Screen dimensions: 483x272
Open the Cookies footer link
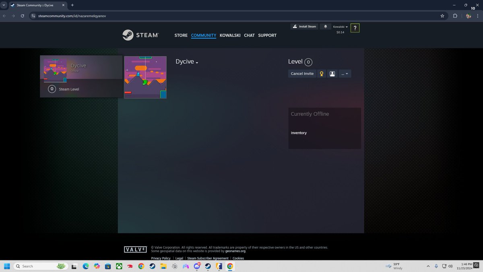(x=238, y=258)
